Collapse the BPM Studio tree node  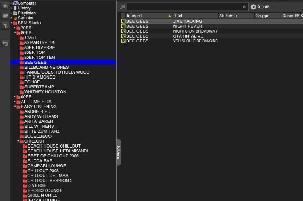(12, 23)
